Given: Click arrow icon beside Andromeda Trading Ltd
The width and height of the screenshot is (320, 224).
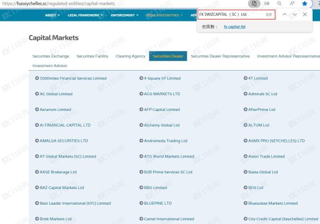Looking at the screenshot, I should [x=141, y=140].
